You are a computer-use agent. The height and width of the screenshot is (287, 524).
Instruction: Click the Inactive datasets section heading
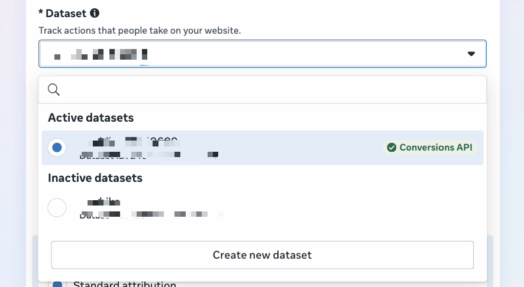tap(95, 178)
